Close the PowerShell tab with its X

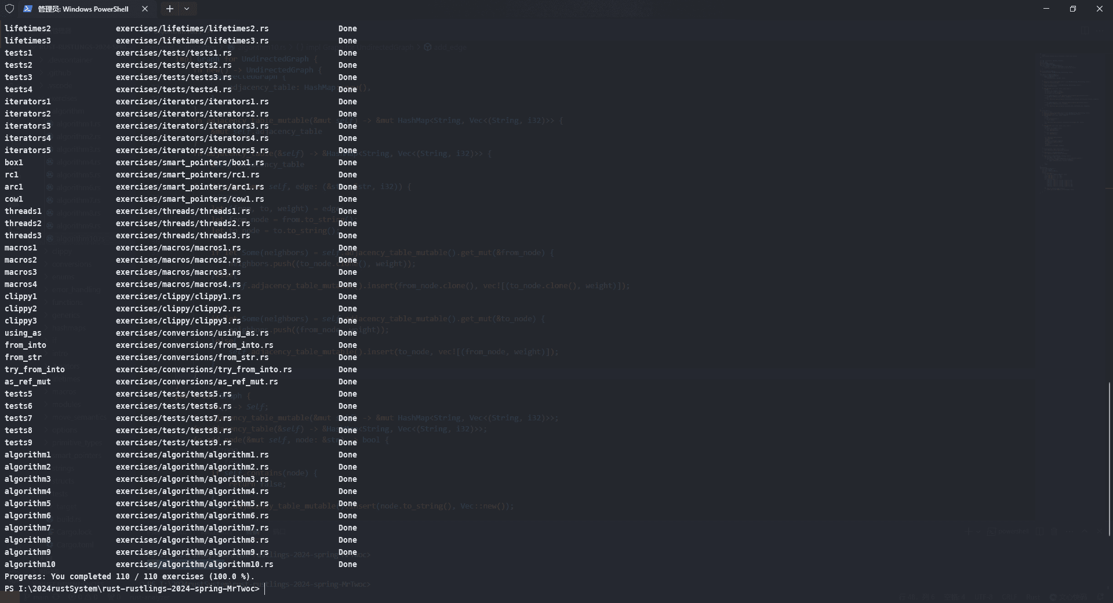click(145, 9)
